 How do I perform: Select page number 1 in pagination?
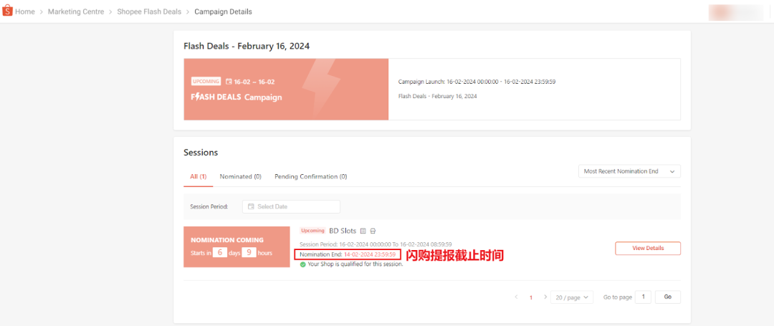click(x=530, y=297)
